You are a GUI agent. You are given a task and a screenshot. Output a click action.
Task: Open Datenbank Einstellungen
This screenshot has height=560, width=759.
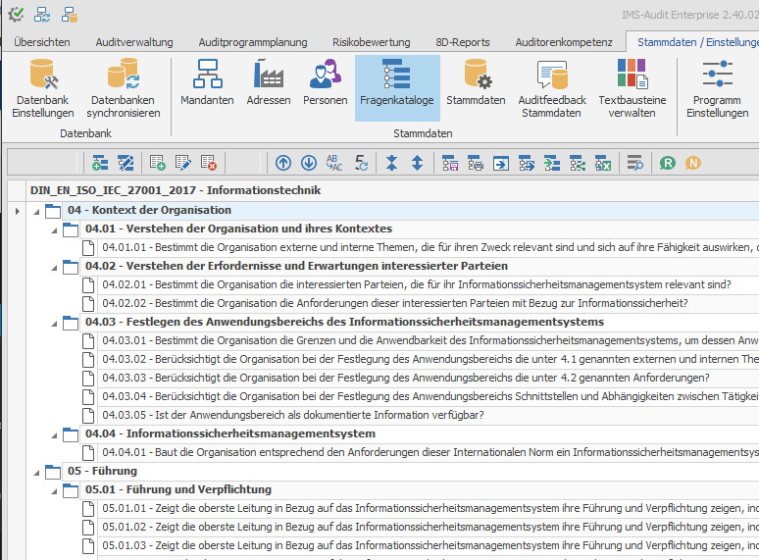tap(42, 87)
